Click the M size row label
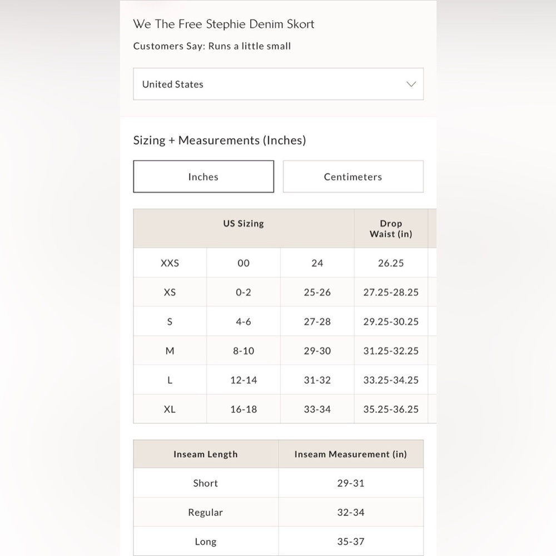Viewport: 556px width, 556px height. pos(170,351)
